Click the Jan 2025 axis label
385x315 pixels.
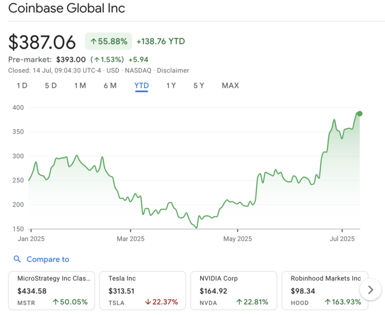(31, 239)
